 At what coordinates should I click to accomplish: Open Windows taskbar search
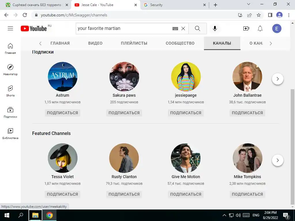pos(21,215)
